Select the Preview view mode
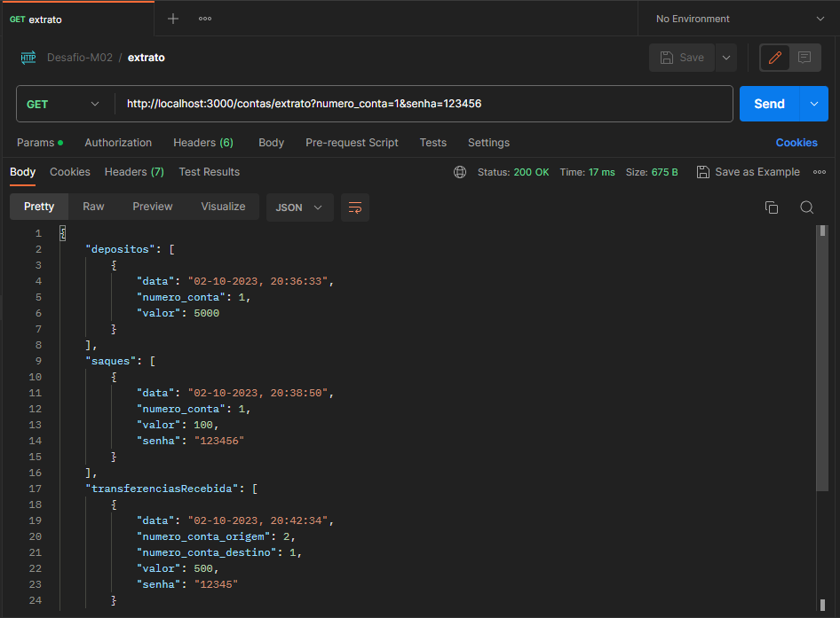 click(152, 207)
